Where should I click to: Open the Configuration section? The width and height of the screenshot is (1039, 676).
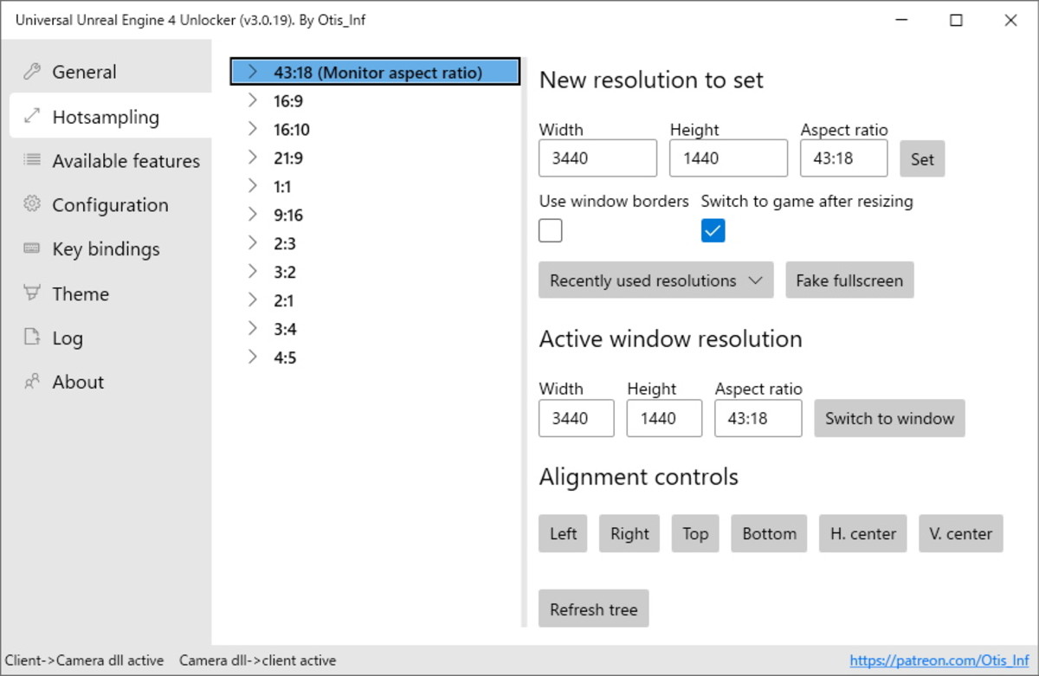[110, 204]
